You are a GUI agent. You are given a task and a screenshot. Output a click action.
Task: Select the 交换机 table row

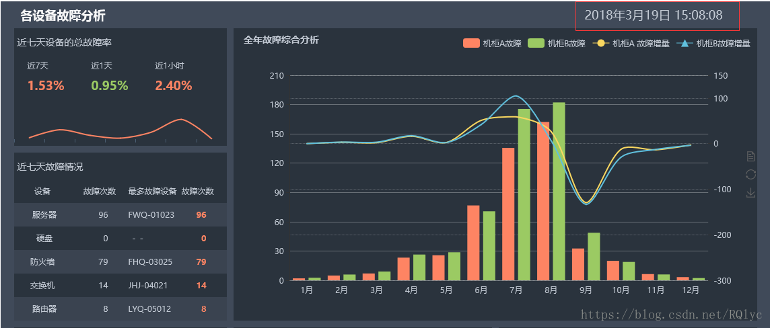click(x=120, y=286)
